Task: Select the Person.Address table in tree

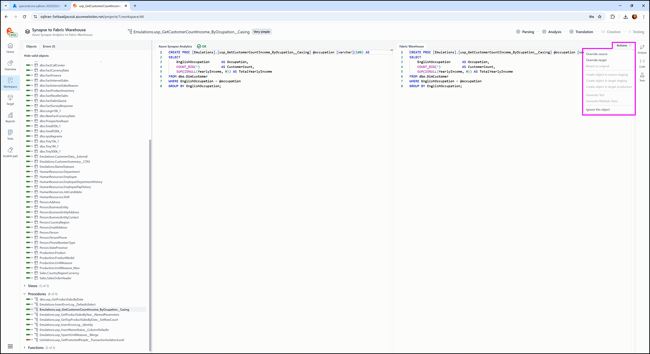Action: (50, 202)
